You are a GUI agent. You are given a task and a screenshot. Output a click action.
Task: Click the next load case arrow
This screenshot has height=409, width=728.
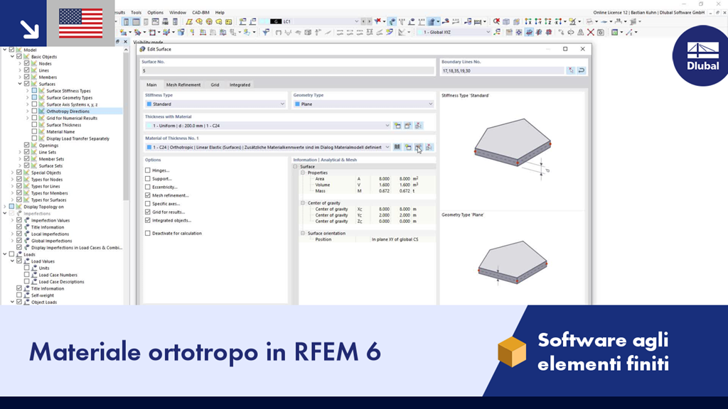coord(369,21)
